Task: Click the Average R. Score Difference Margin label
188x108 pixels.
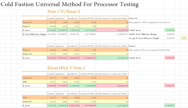Action: (144, 38)
